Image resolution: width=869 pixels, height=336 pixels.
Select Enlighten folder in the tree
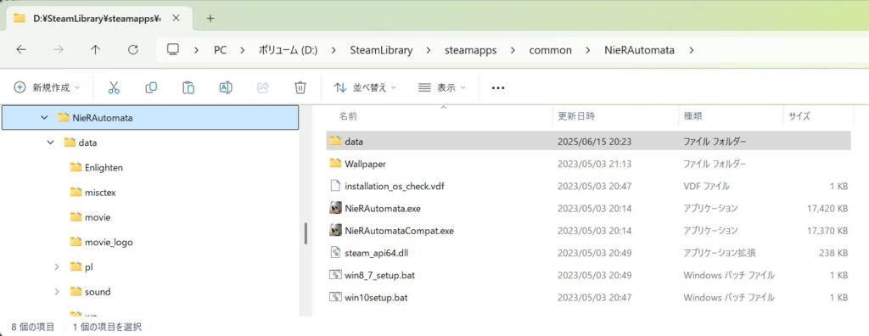coord(104,167)
